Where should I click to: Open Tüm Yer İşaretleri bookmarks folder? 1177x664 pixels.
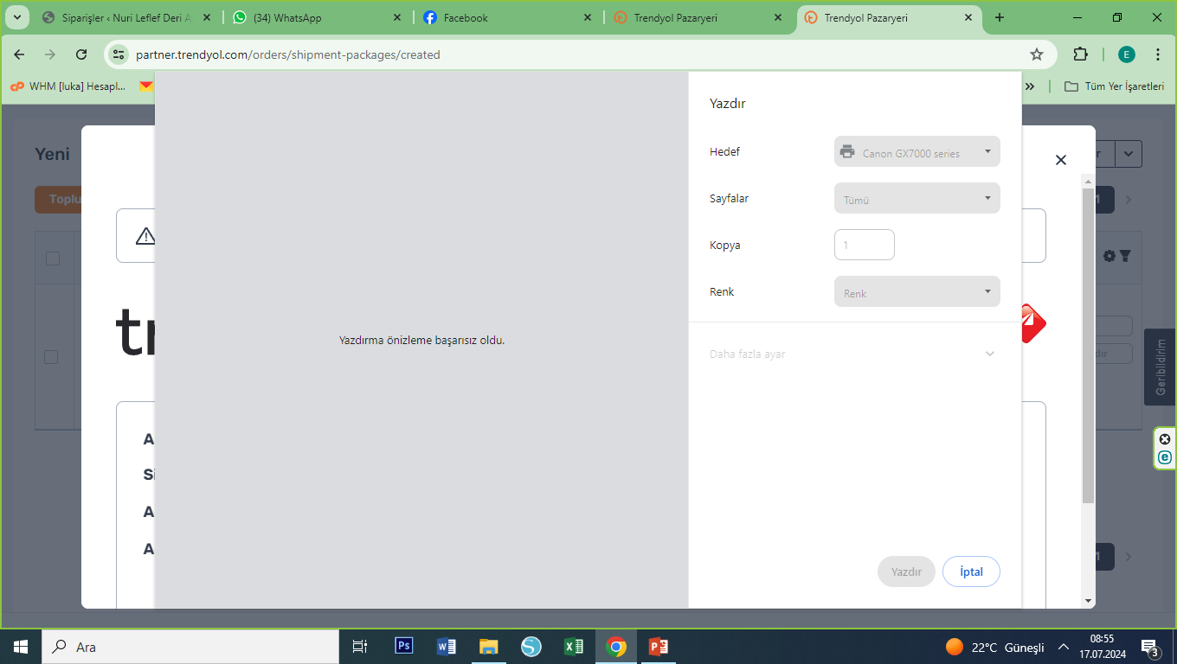point(1114,86)
